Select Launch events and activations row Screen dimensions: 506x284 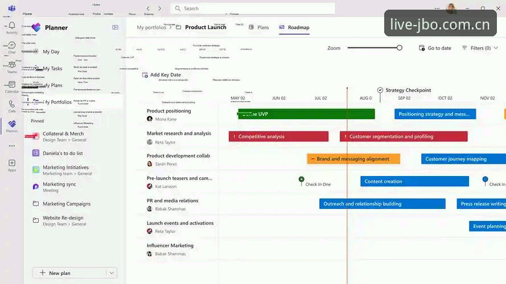click(180, 223)
